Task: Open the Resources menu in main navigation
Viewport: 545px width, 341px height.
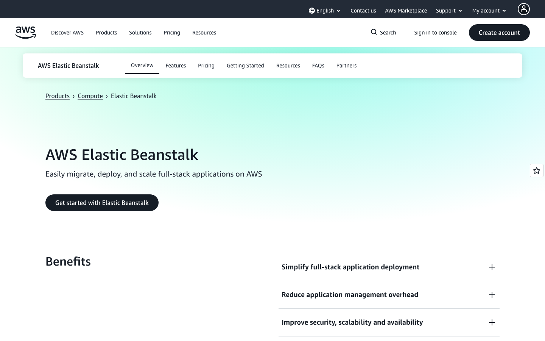Action: tap(204, 33)
